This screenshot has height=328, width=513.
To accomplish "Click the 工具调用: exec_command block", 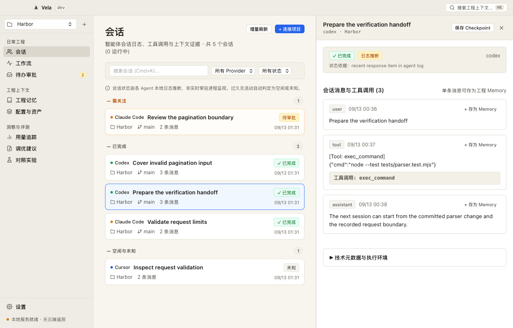I will coord(415,178).
